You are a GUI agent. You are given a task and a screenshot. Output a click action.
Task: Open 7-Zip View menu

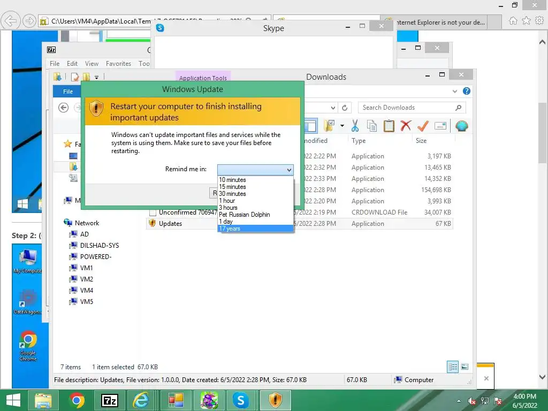(x=92, y=64)
